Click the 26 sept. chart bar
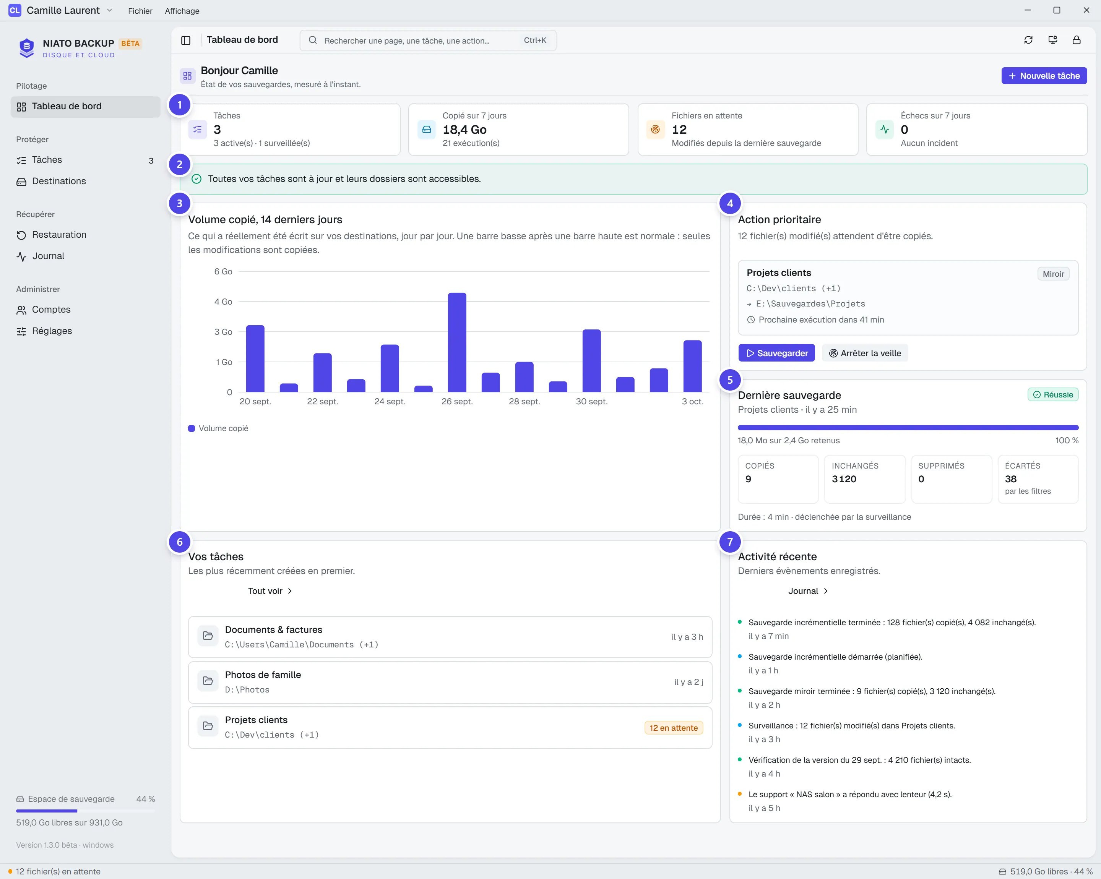1101x879 pixels. point(457,342)
